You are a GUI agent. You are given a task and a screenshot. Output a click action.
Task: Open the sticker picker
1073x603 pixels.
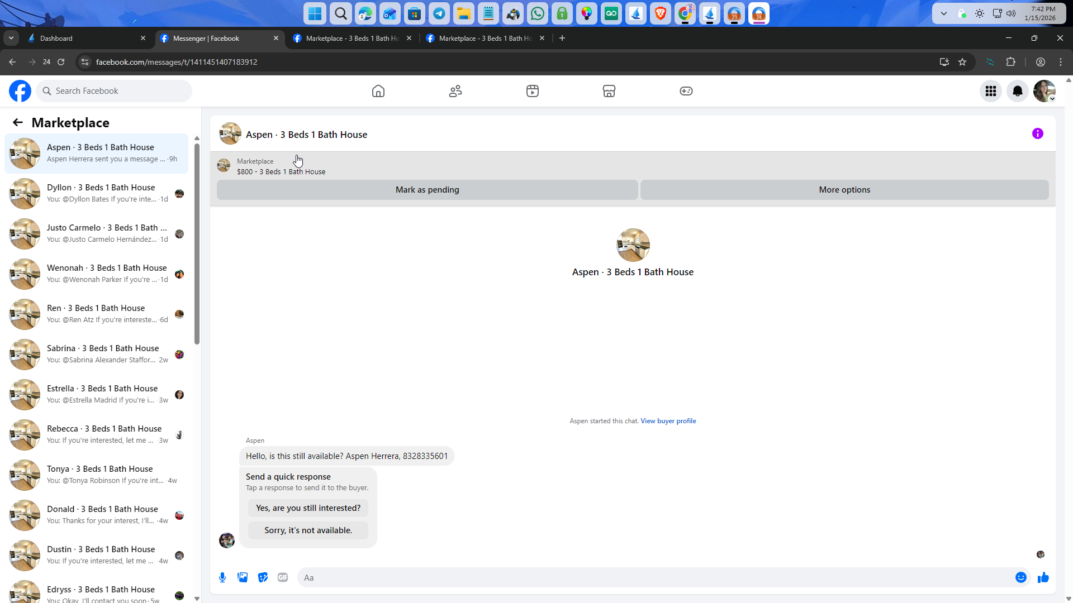(263, 577)
